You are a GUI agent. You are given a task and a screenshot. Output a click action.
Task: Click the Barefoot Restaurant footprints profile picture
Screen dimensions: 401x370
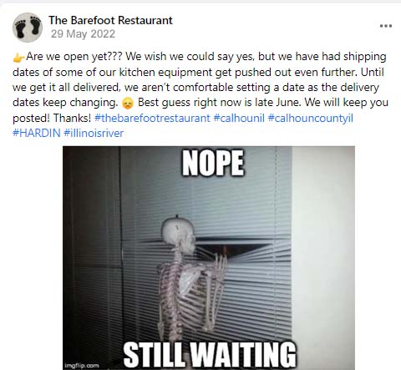[28, 28]
